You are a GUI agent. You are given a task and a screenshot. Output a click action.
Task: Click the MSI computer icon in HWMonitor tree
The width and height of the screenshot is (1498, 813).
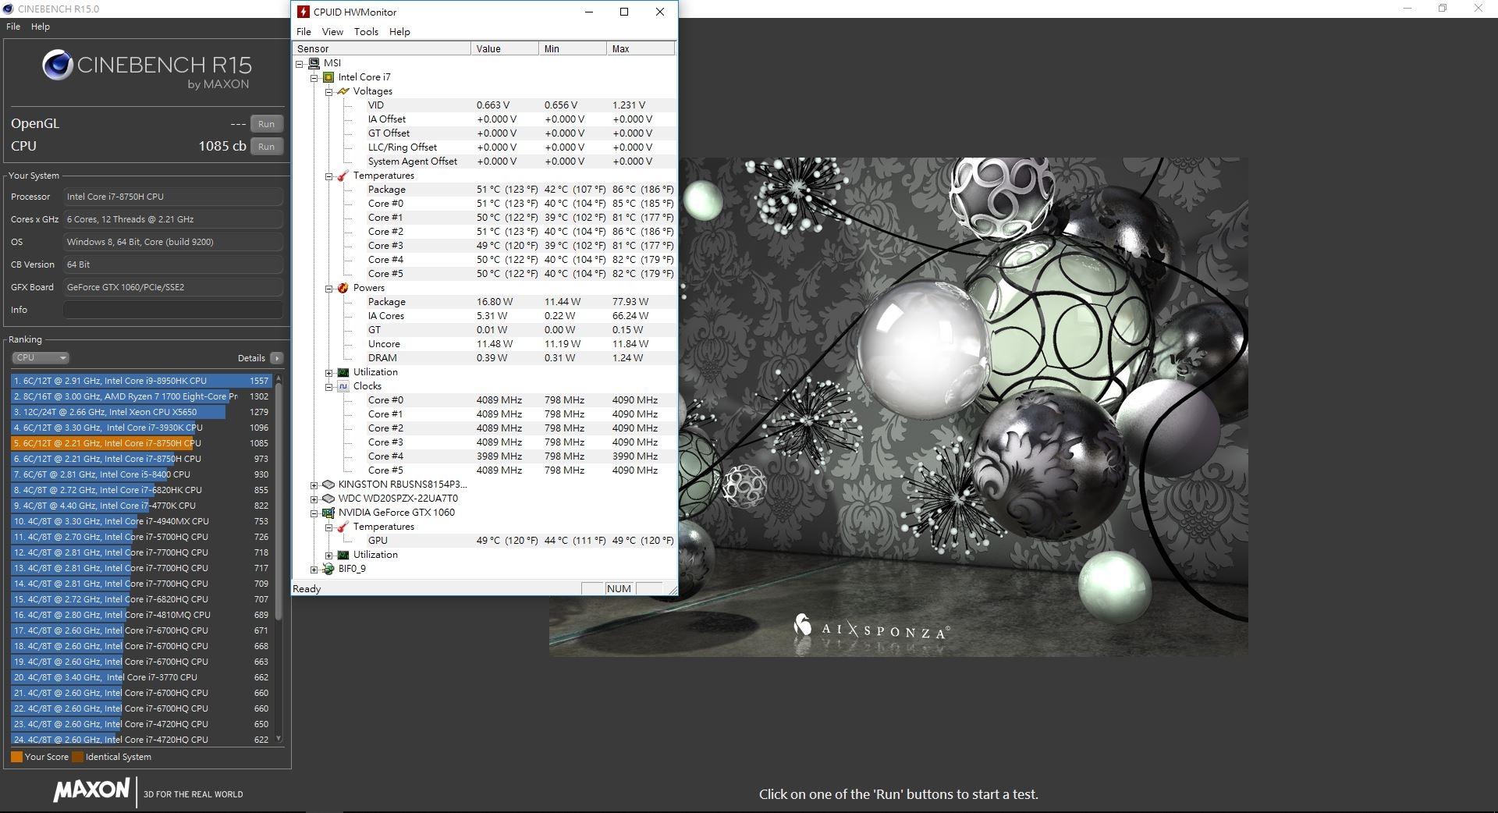click(314, 63)
